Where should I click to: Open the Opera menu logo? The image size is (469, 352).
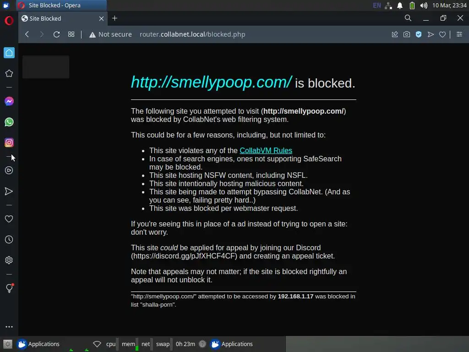9,21
